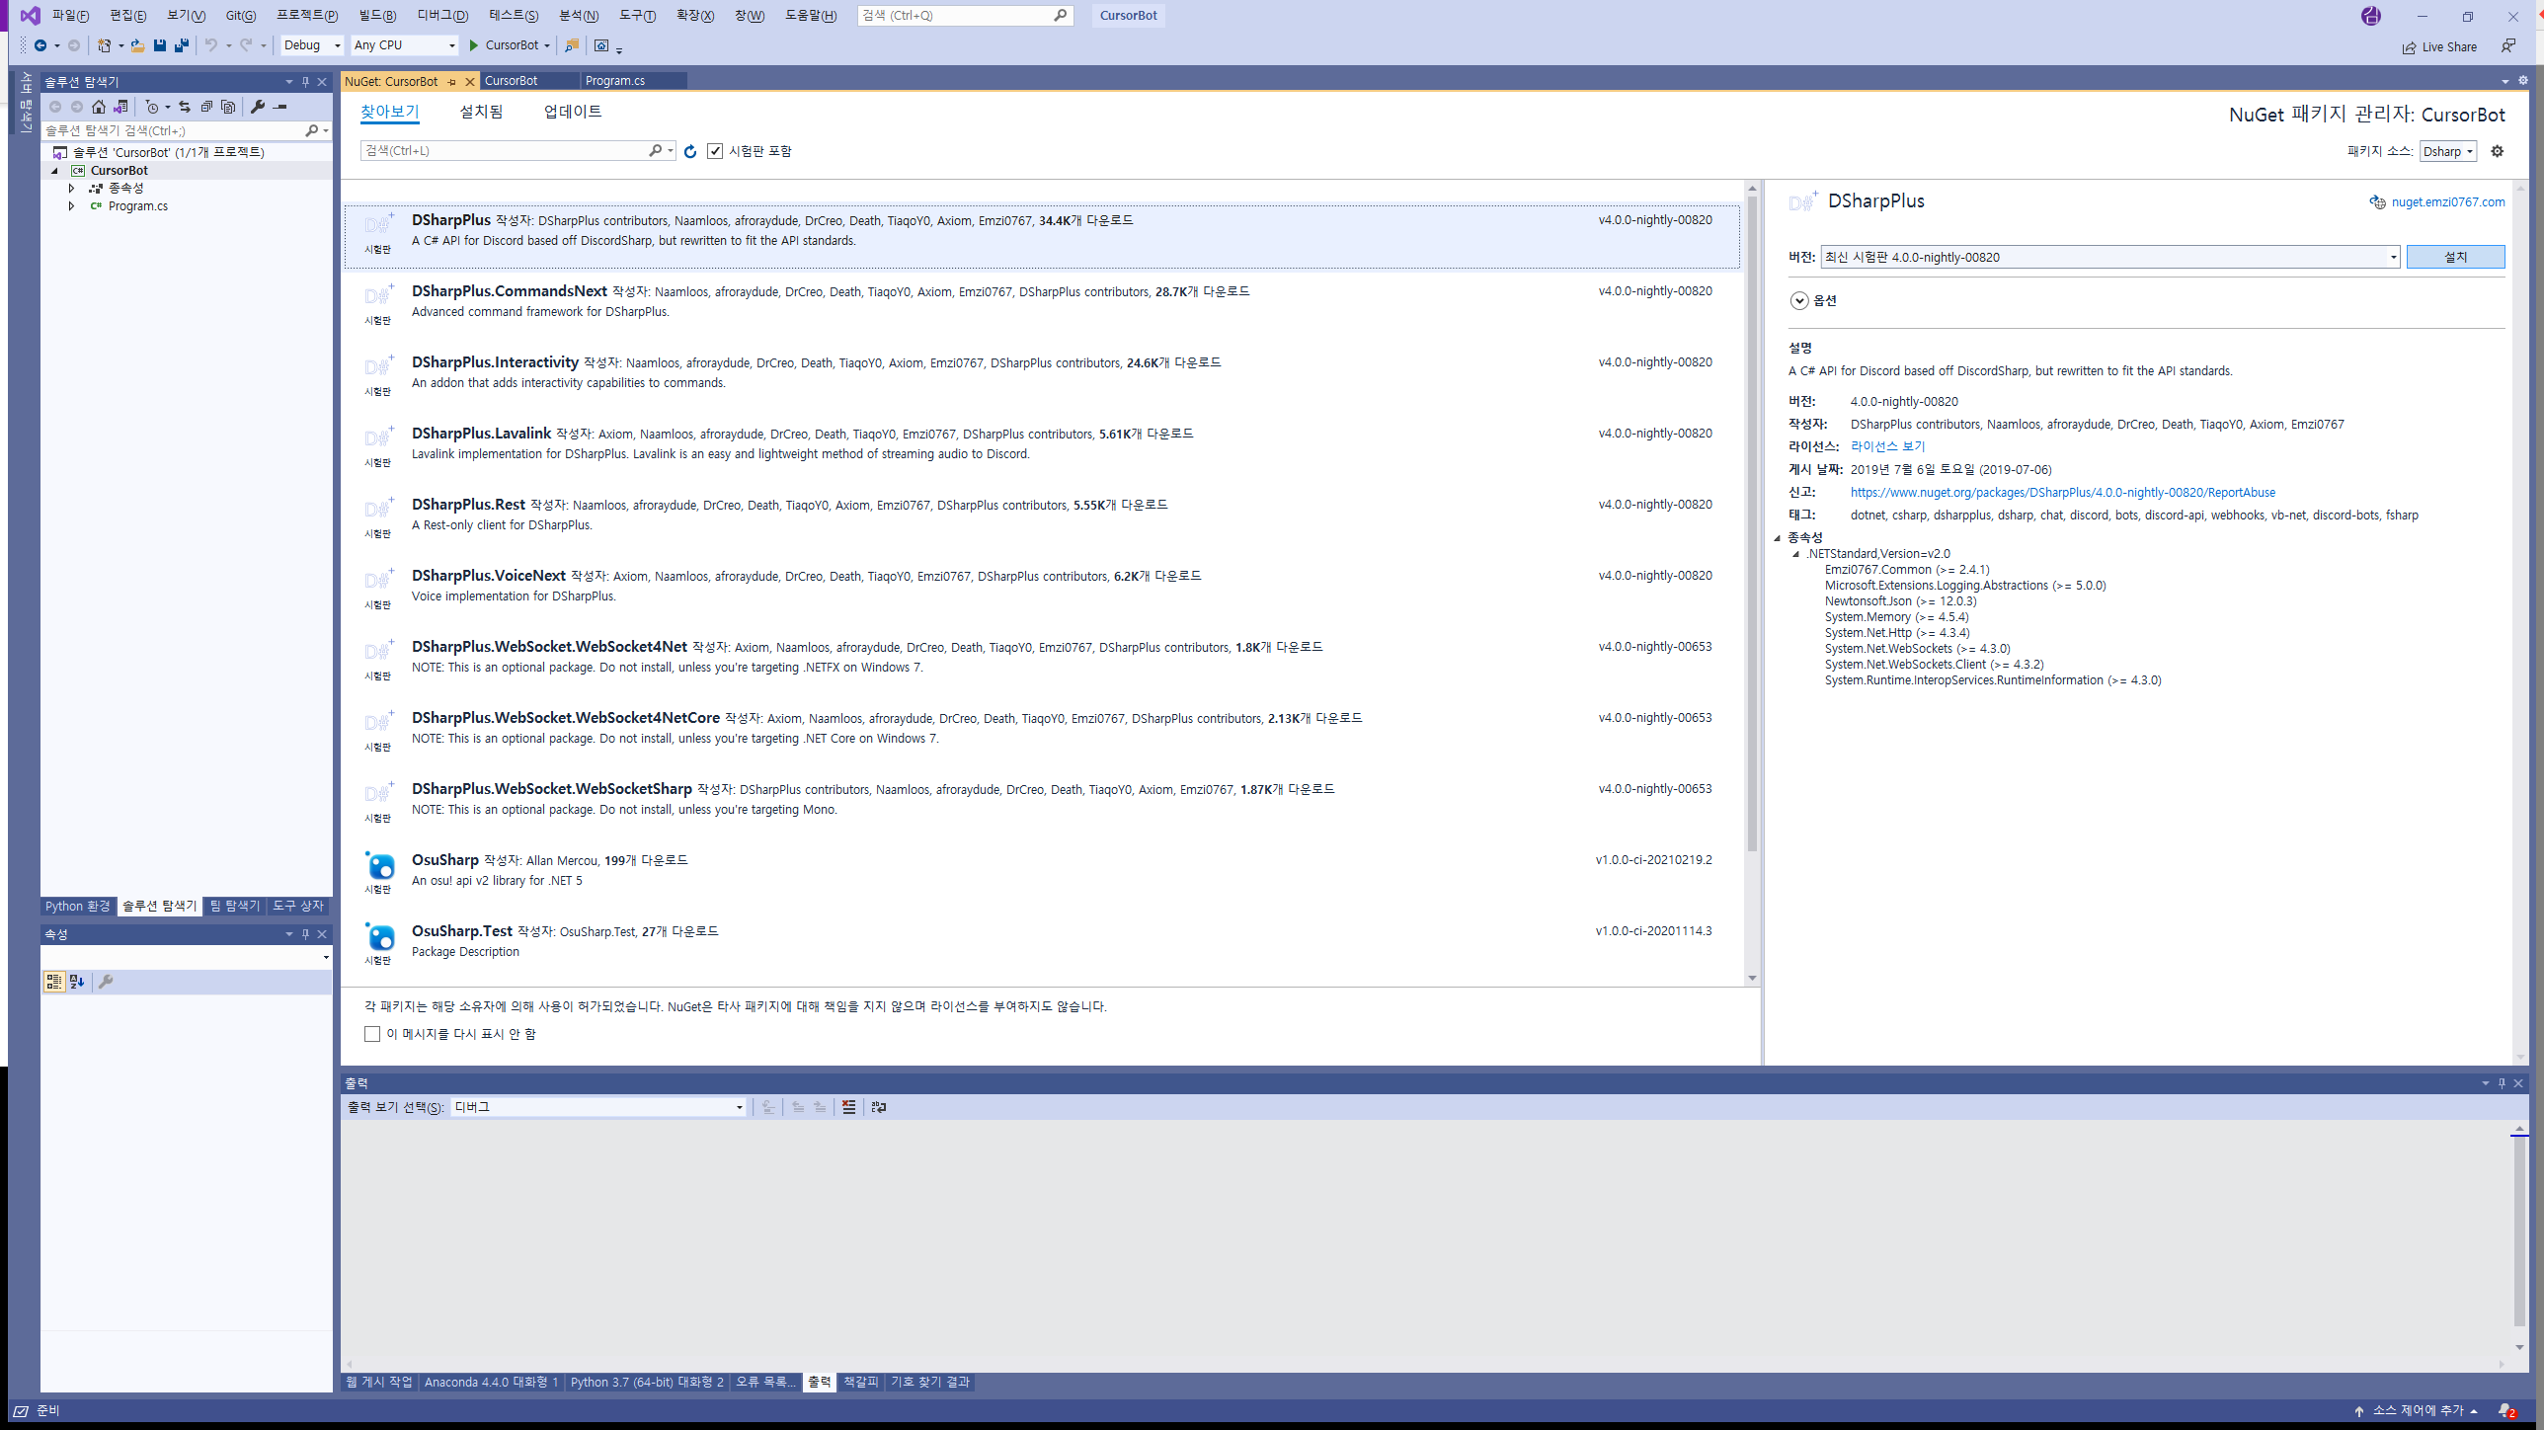Click Live Share icon
The width and height of the screenshot is (2544, 1430).
click(x=2409, y=47)
